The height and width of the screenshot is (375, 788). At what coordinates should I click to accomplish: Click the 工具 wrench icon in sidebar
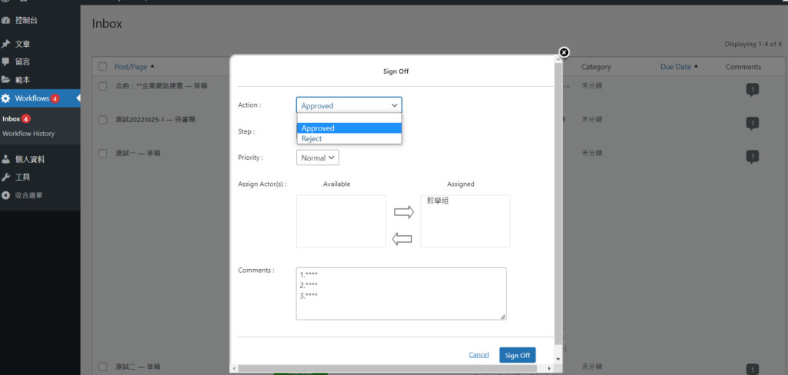pyautogui.click(x=7, y=178)
